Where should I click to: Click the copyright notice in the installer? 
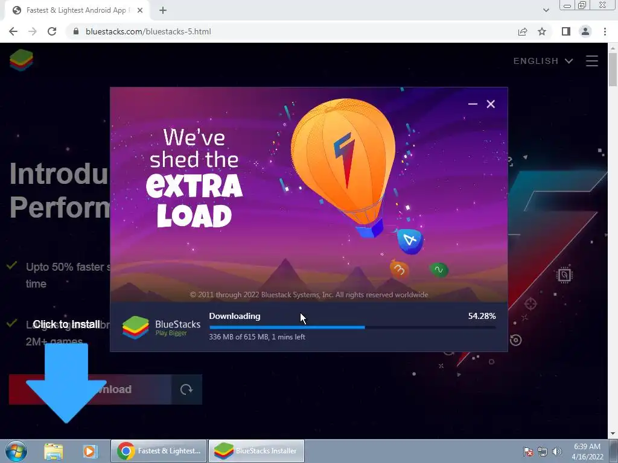(x=308, y=295)
